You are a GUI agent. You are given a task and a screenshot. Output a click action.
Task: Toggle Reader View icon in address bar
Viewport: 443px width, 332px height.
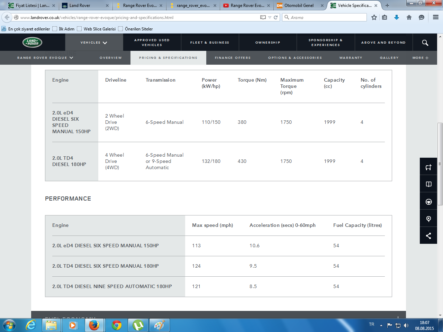pyautogui.click(x=263, y=17)
